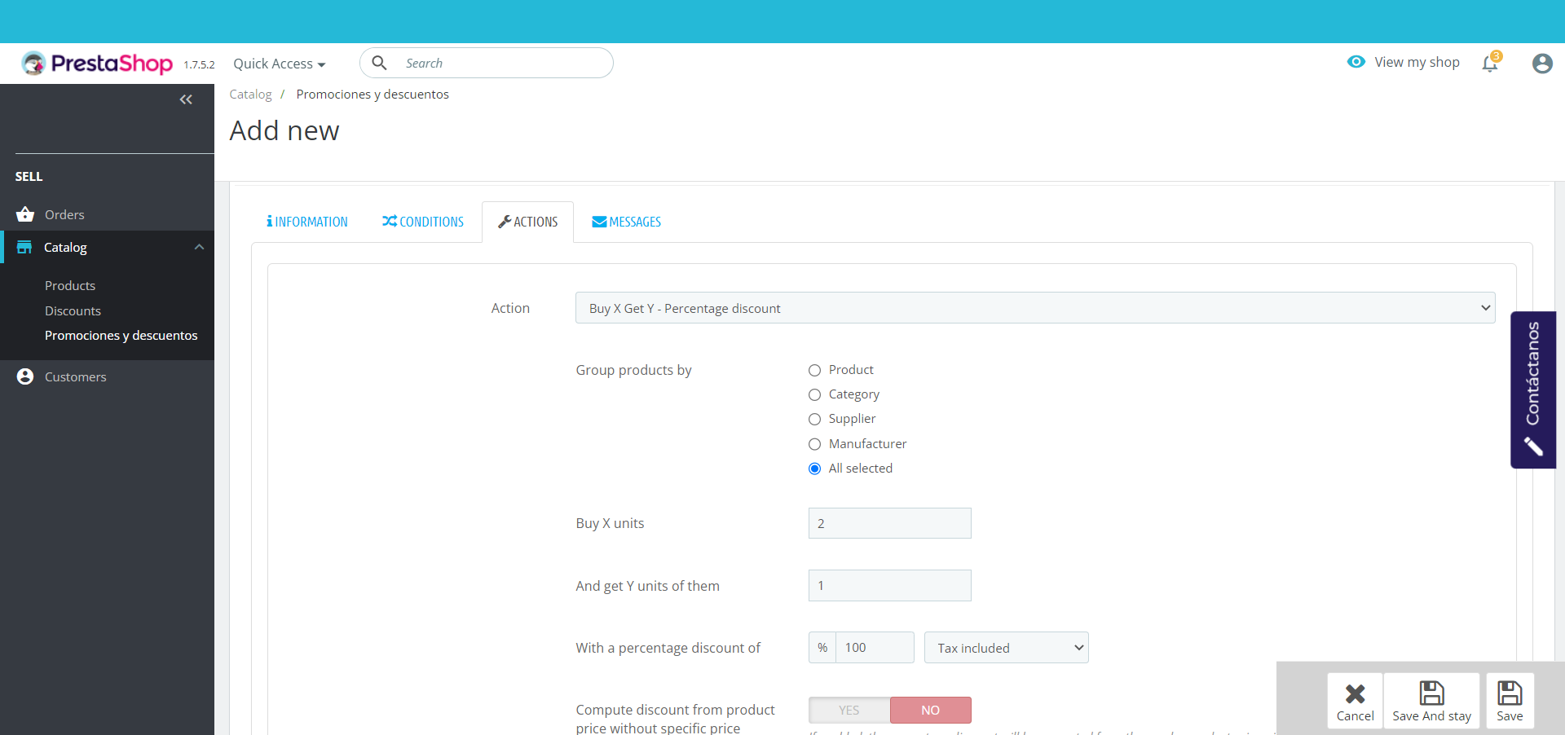Screen dimensions: 1565x735
Task: Set compute discount toggle to NO
Action: 931,710
